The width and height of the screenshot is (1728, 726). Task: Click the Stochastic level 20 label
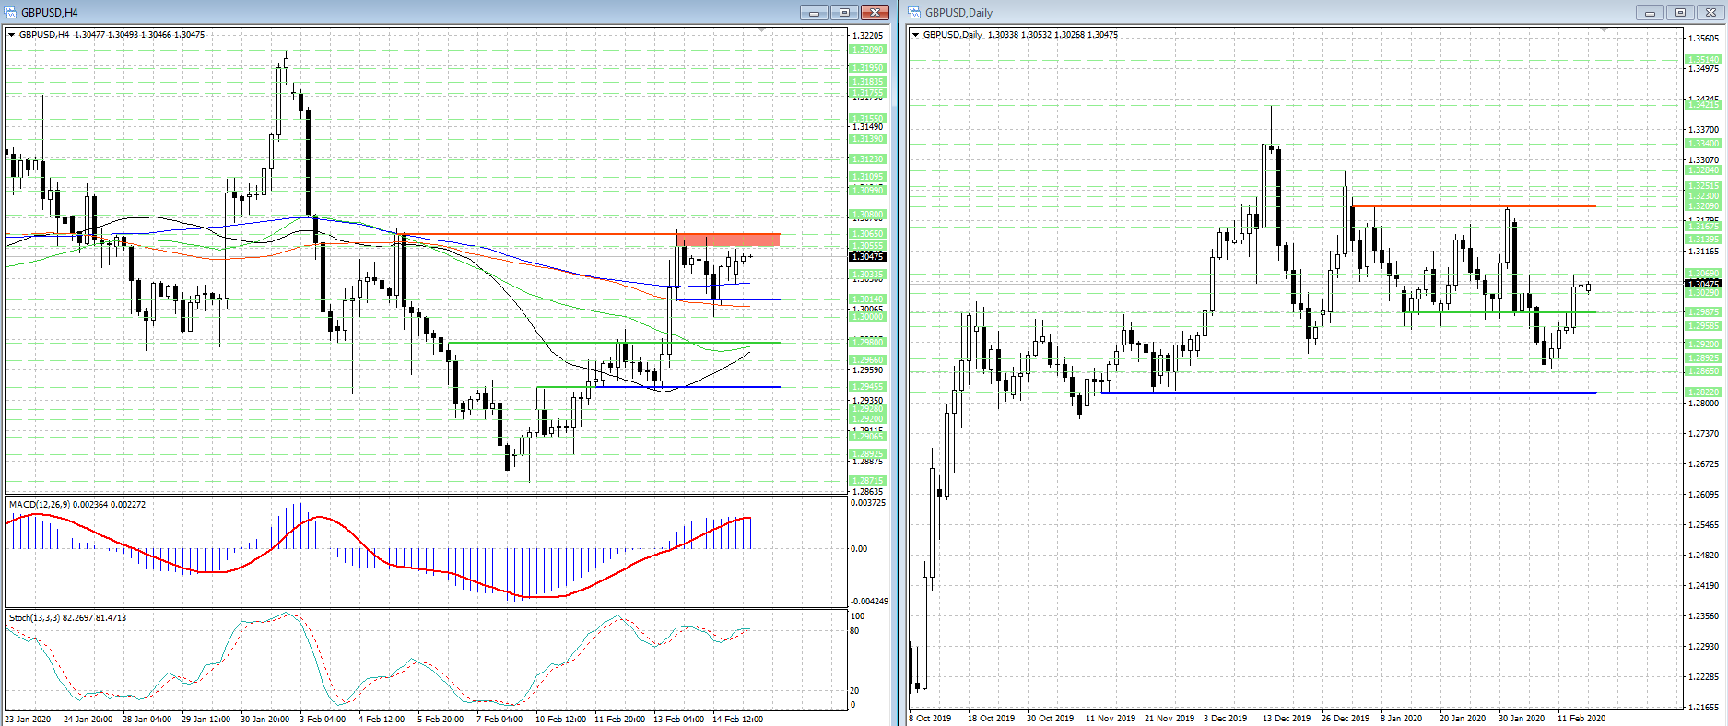854,691
